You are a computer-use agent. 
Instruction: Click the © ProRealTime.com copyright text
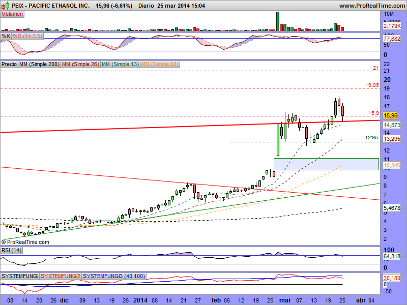pyautogui.click(x=25, y=242)
